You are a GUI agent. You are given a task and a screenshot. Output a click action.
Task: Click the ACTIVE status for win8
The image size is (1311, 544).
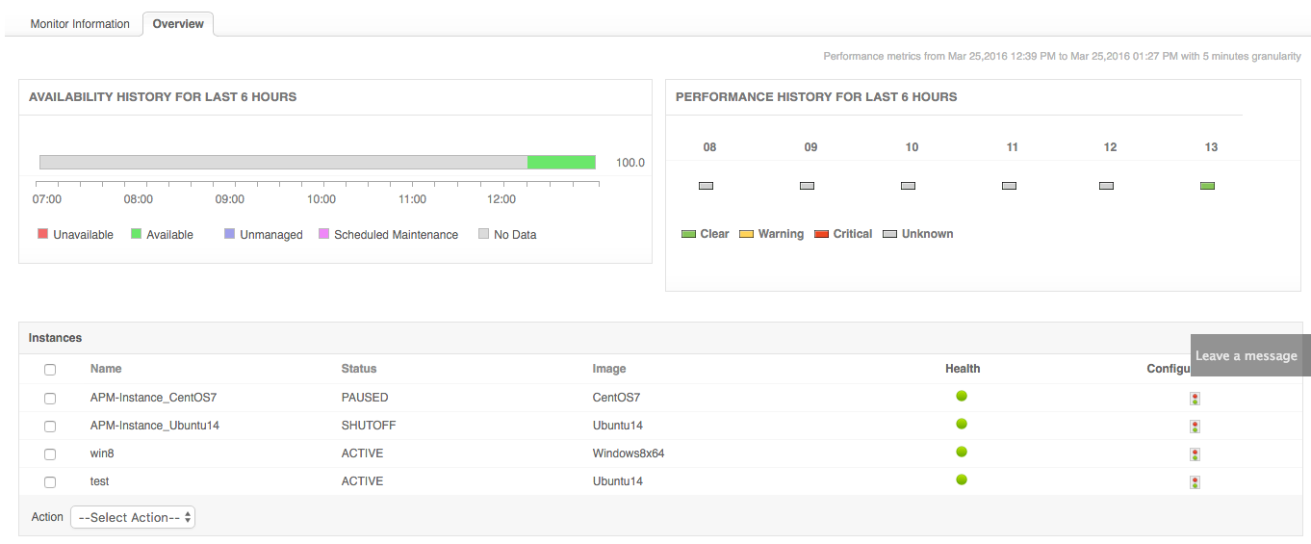362,453
